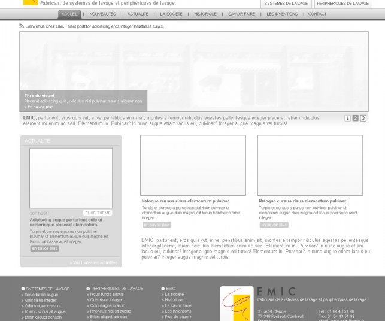The image size is (385, 321).
Task: Click 'En savoir plus' on the banner caption
Action: point(40,107)
